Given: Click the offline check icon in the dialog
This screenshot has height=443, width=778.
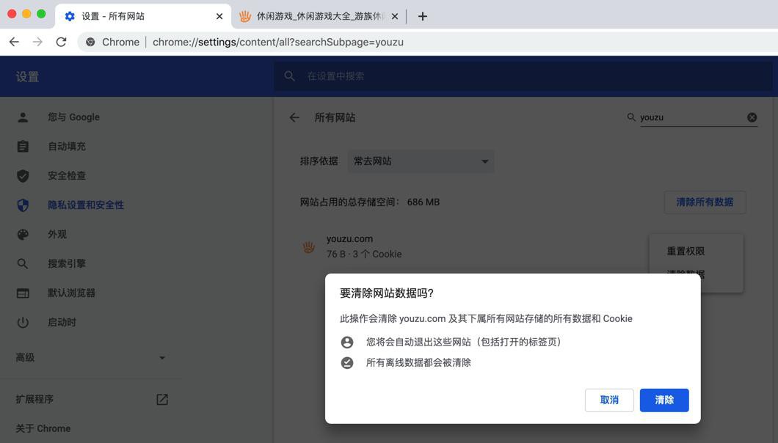Looking at the screenshot, I should click(x=347, y=363).
